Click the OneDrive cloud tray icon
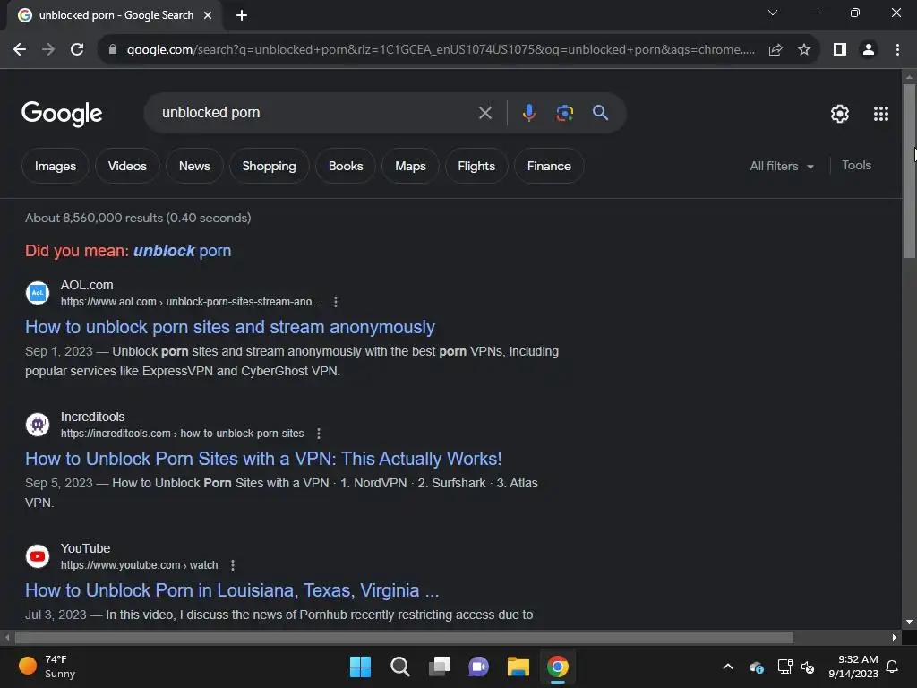917x688 pixels. (756, 666)
